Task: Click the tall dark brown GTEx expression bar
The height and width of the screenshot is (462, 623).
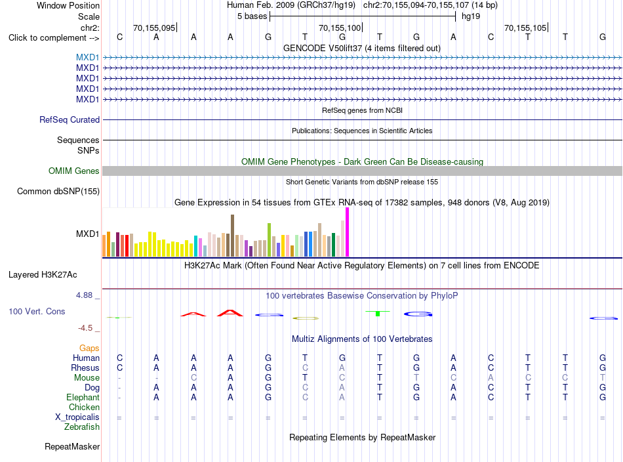Action: pos(232,236)
